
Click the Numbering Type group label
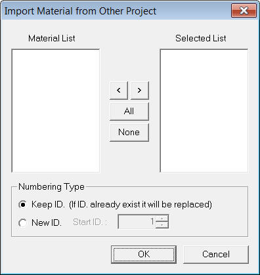51,186
